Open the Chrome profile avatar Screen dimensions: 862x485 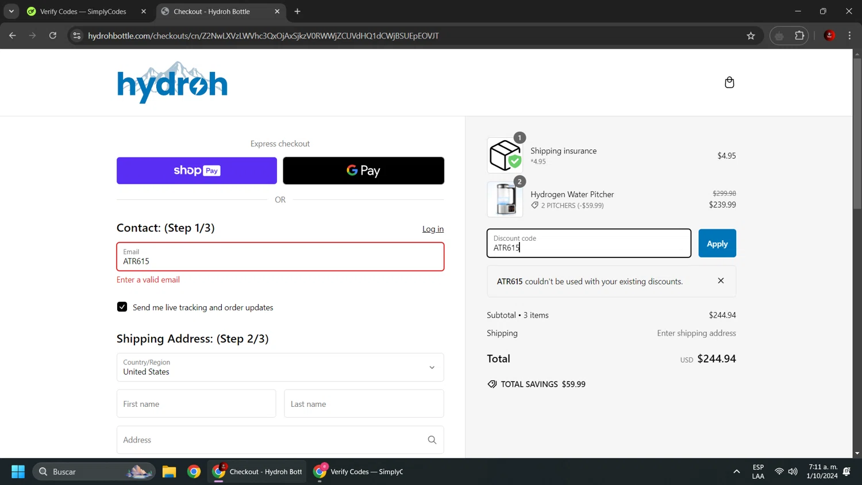tap(829, 36)
